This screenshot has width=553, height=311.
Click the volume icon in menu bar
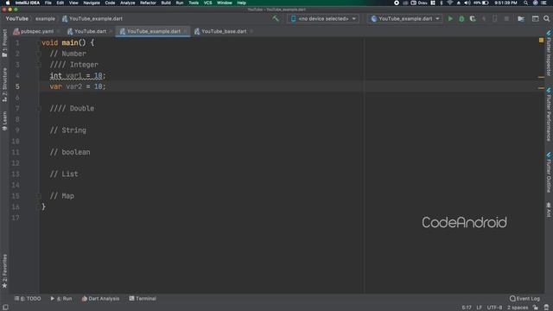click(467, 3)
